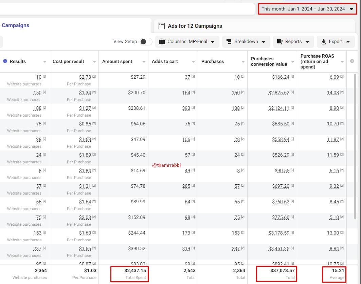Click the Results value 28
This screenshot has width=361, height=284.
pyautogui.click(x=39, y=140)
